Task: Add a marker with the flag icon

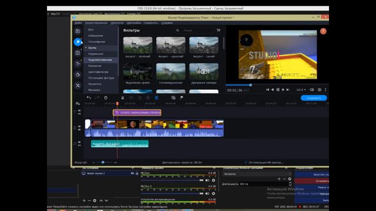Action: coord(182,98)
